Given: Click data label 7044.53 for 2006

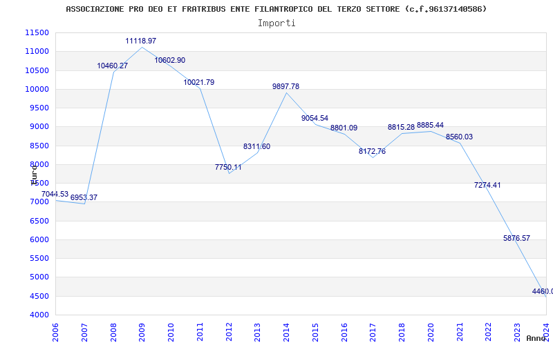Looking at the screenshot, I should 55,194.
